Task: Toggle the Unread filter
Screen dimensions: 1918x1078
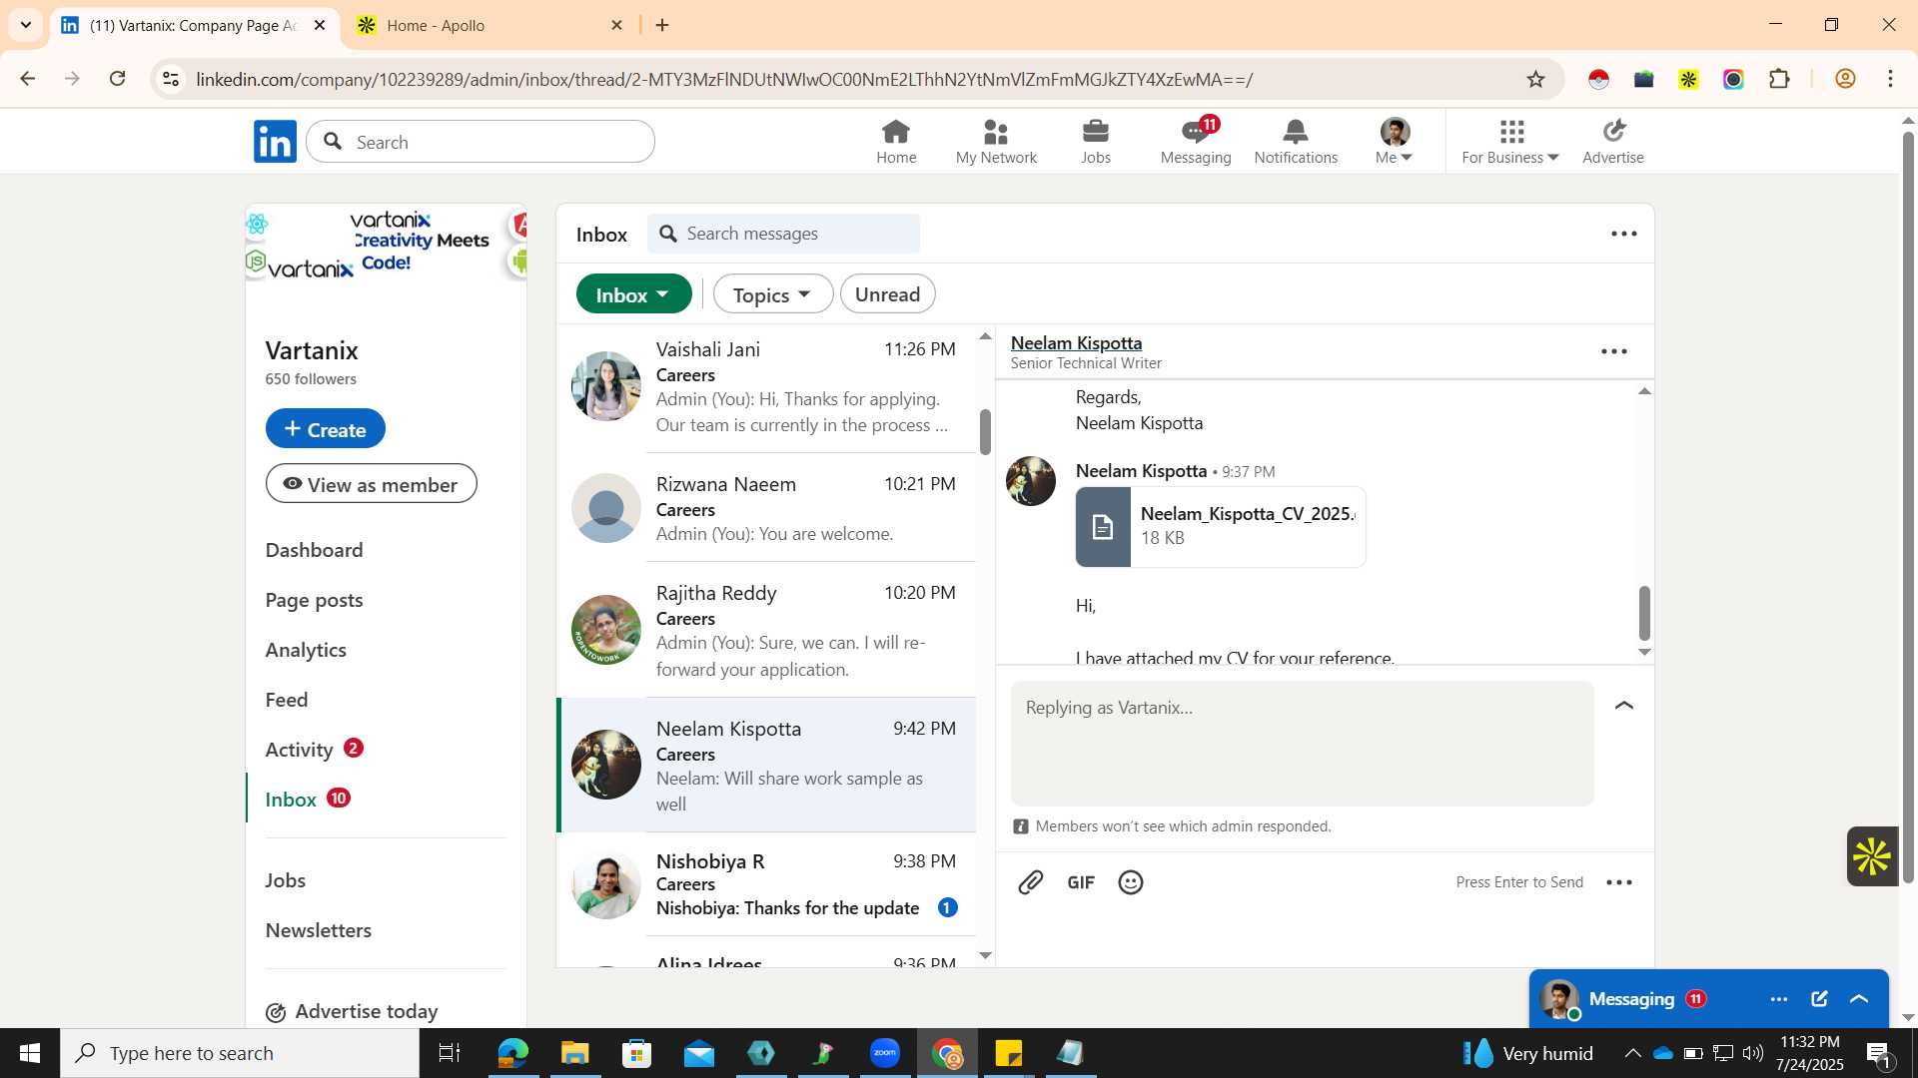Action: click(x=887, y=294)
